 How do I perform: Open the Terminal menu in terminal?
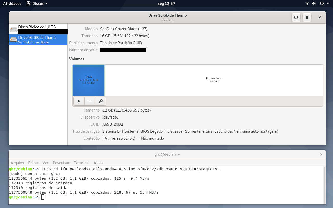82,163
